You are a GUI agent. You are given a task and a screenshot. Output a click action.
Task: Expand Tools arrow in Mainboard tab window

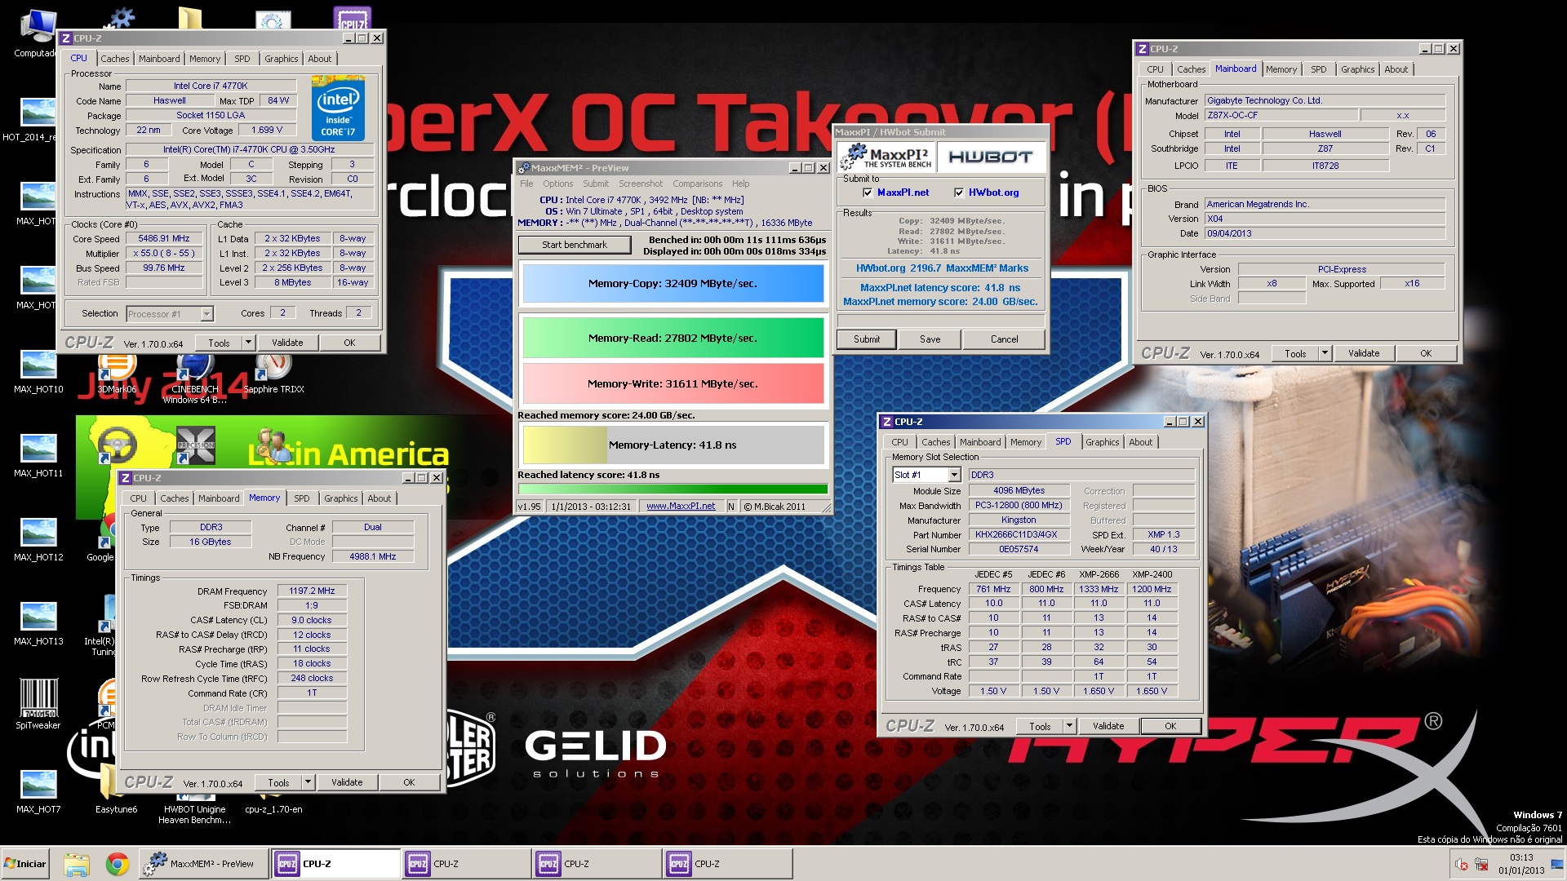(1325, 353)
